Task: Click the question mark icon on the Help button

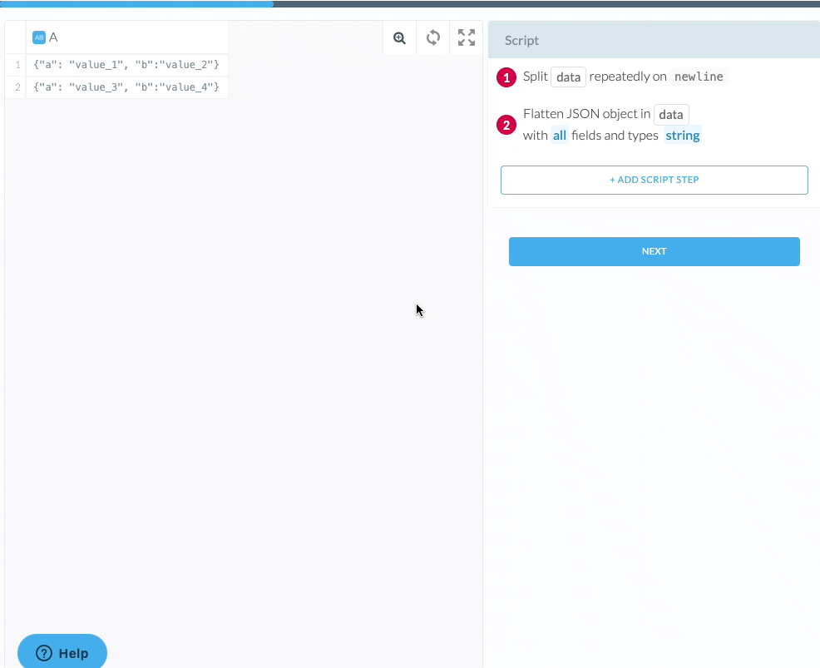Action: coord(42,652)
